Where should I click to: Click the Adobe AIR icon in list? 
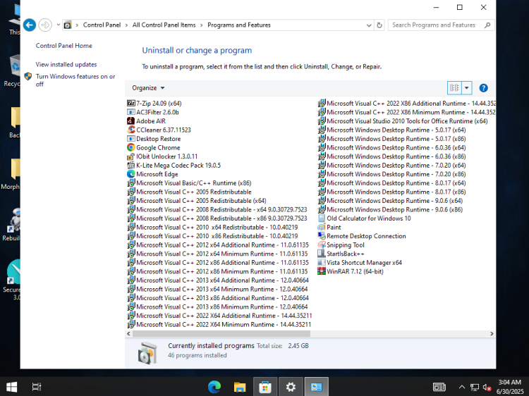[131, 121]
